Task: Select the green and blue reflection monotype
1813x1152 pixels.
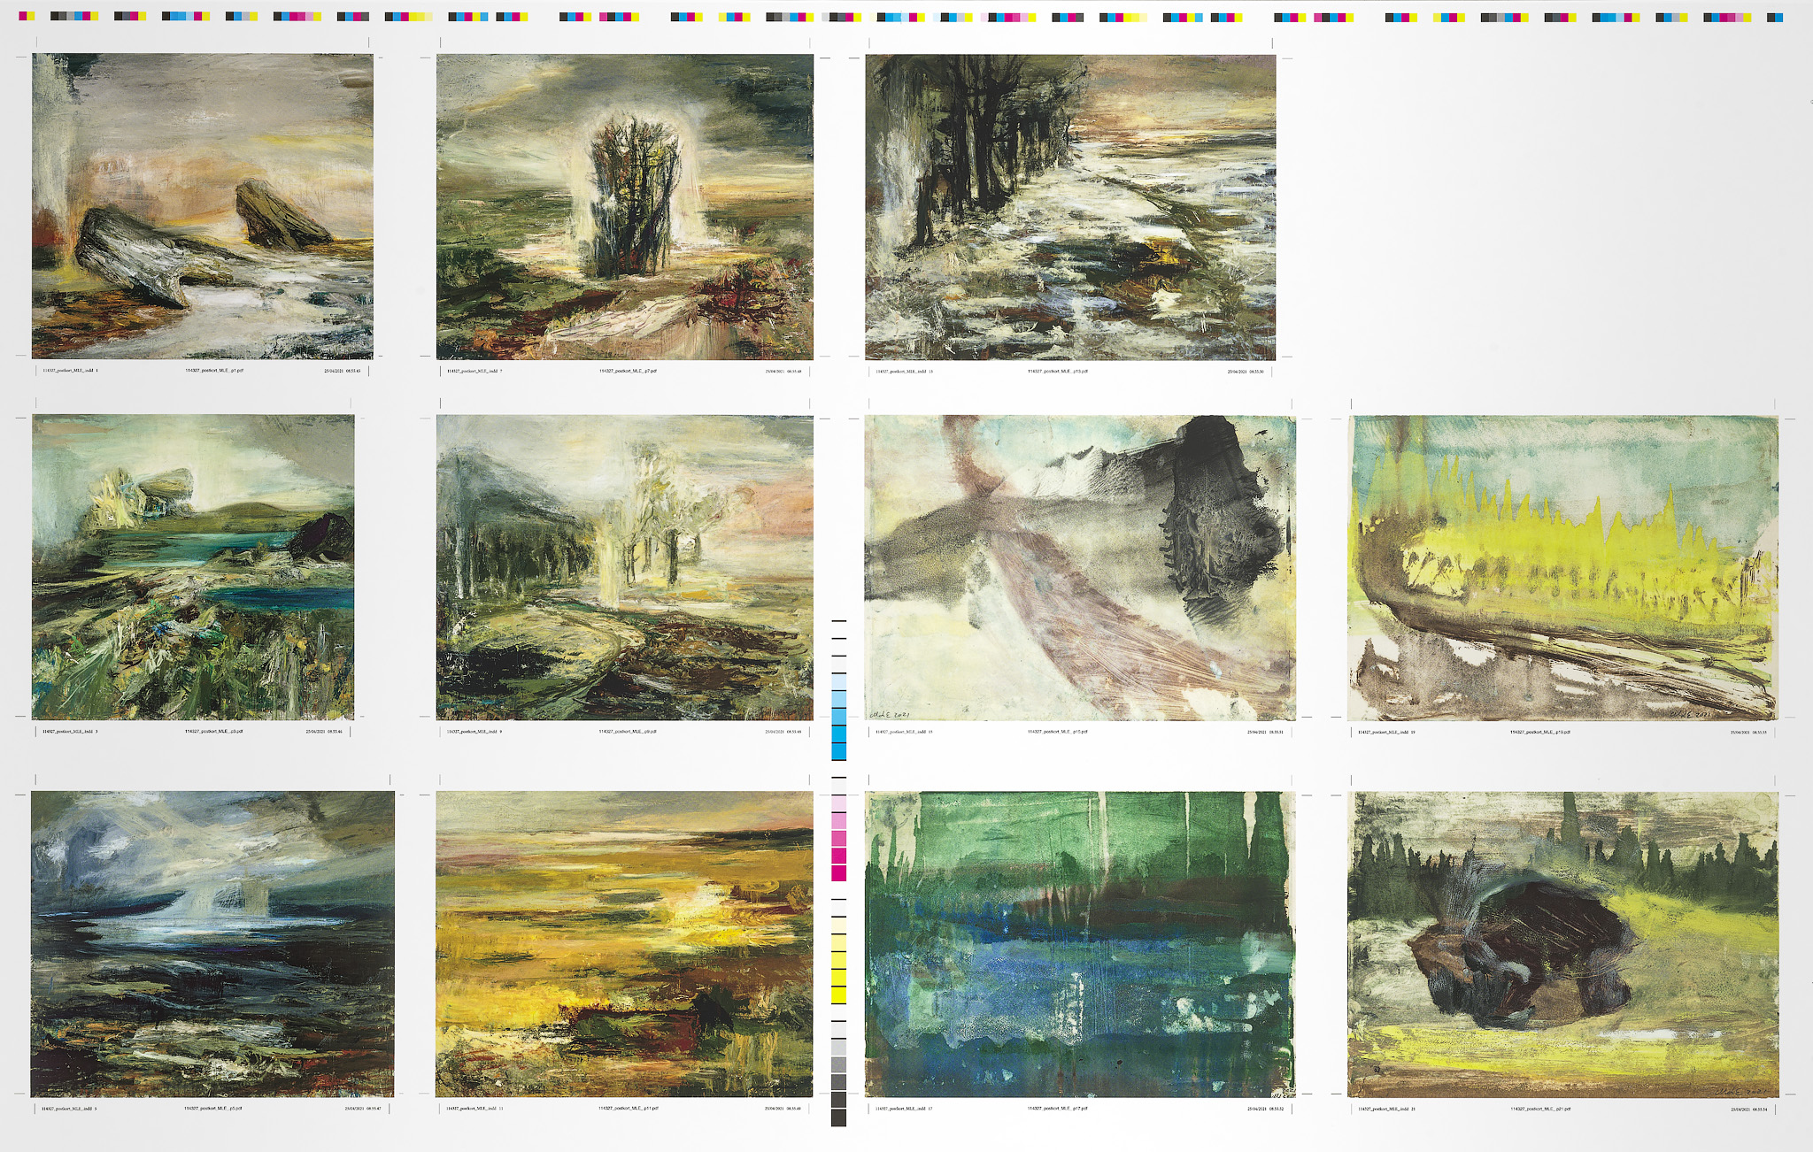Action: 1080,944
